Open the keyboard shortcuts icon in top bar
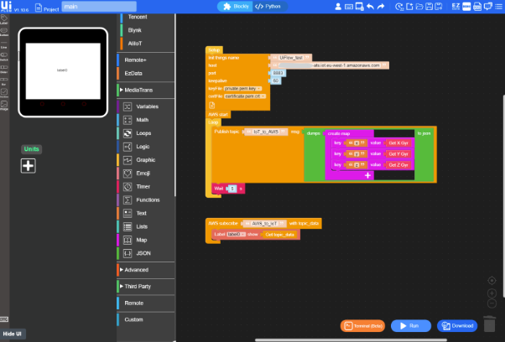 point(349,7)
